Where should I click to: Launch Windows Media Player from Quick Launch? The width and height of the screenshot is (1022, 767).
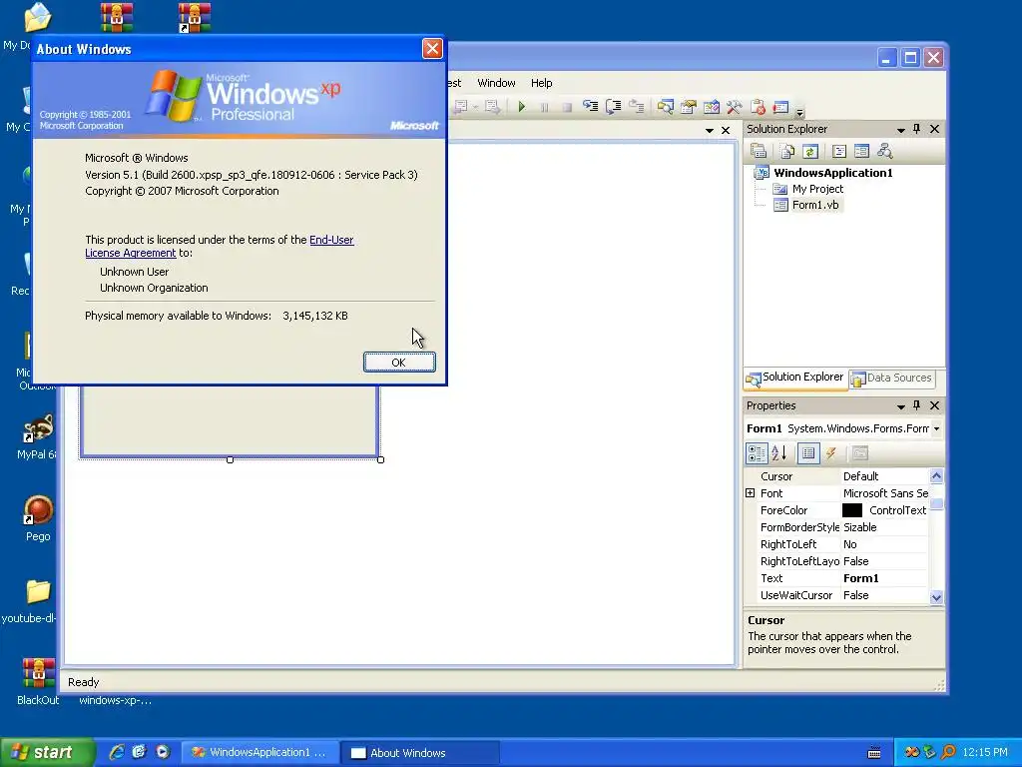163,752
